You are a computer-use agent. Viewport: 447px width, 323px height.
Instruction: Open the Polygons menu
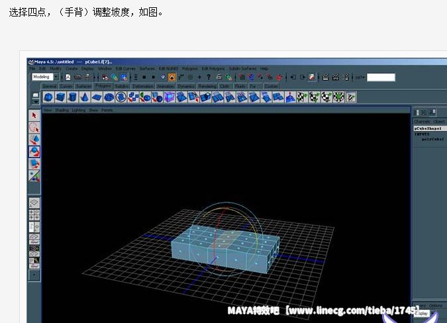[x=190, y=69]
